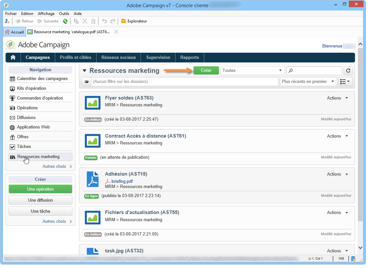Select the Supervision tab
Viewport: 371px width, 268px height.
(x=158, y=58)
